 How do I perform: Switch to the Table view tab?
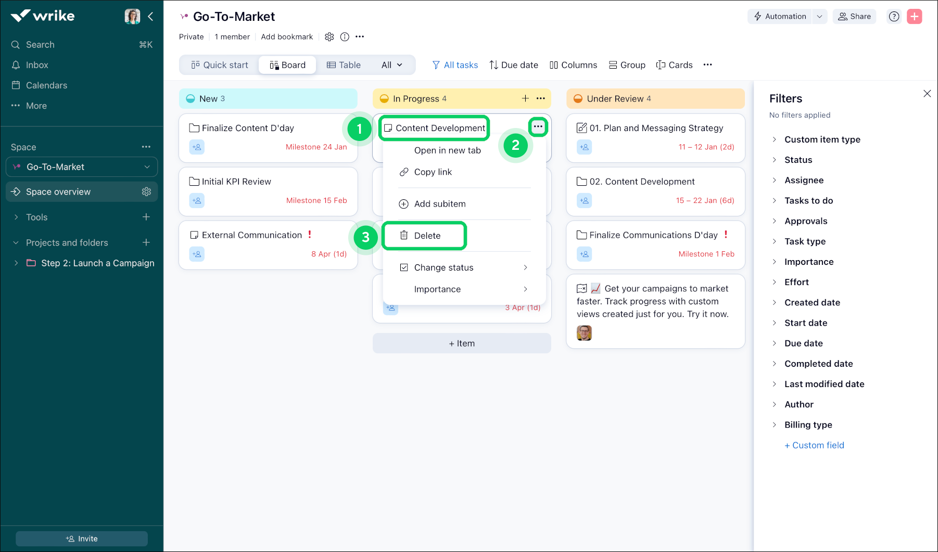344,65
